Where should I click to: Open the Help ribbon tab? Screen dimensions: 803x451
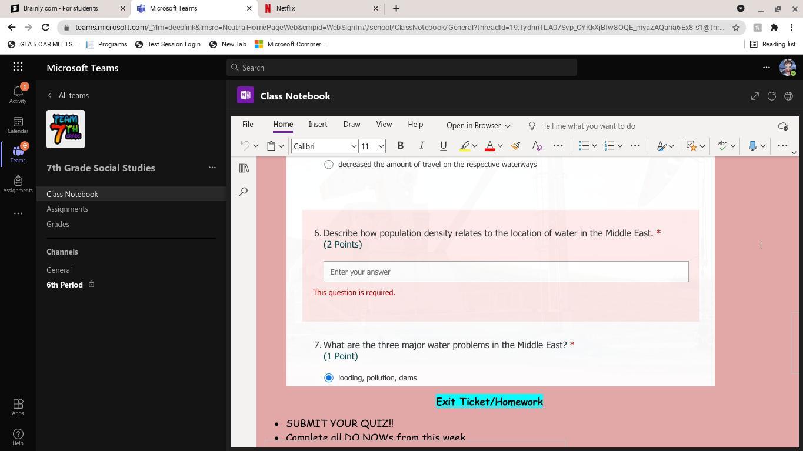coord(415,125)
